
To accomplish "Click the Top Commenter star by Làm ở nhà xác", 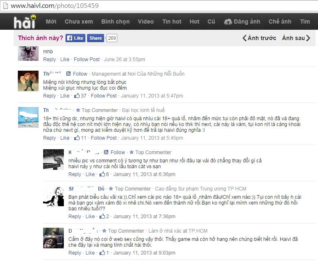I will point(104,231).
